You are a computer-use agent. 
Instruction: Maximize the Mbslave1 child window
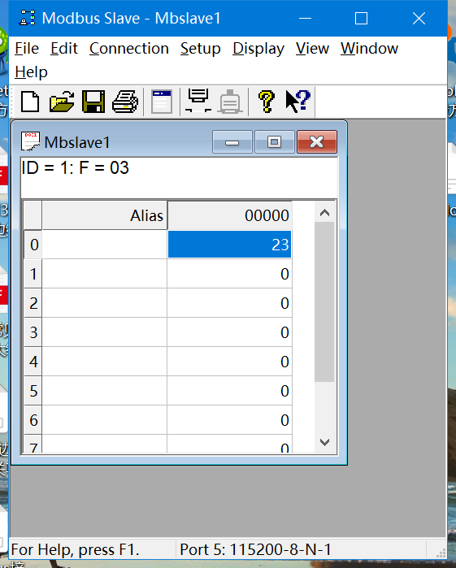275,142
